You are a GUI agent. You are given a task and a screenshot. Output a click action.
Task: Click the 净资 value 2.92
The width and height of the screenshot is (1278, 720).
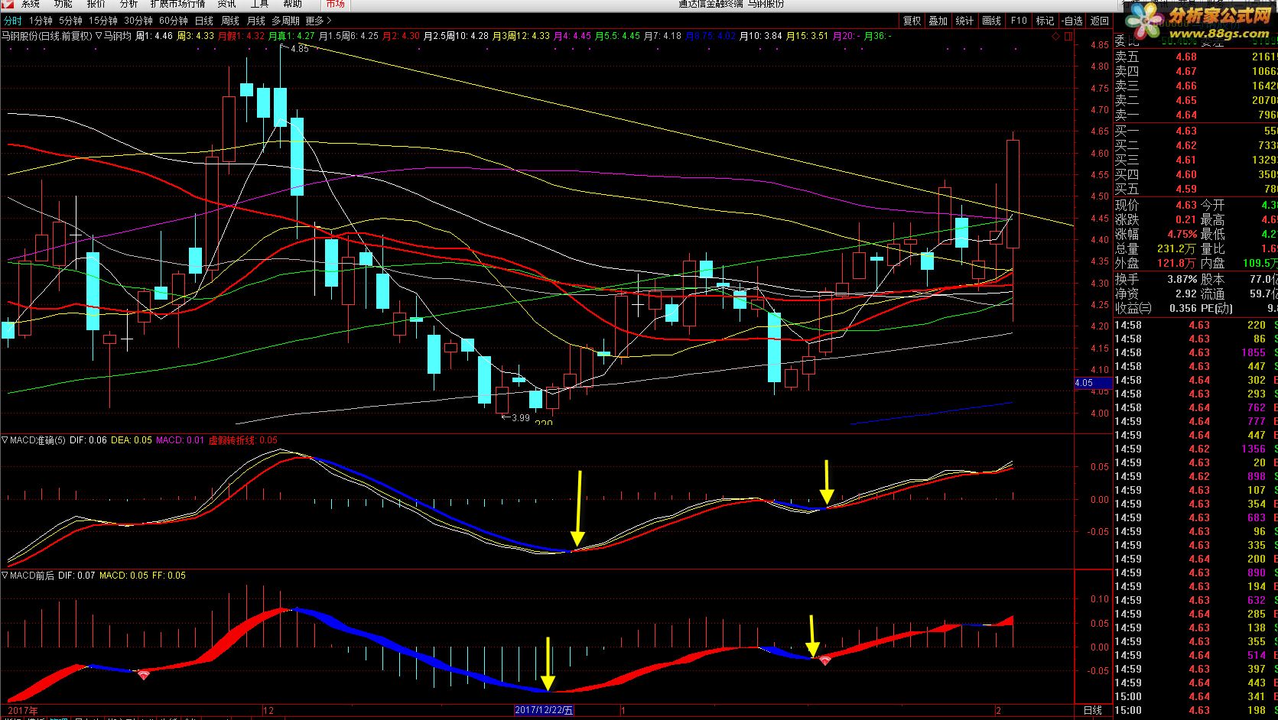[x=1186, y=294]
